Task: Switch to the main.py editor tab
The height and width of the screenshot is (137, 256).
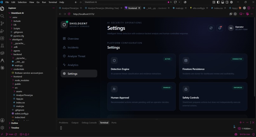Action: (x=179, y=8)
